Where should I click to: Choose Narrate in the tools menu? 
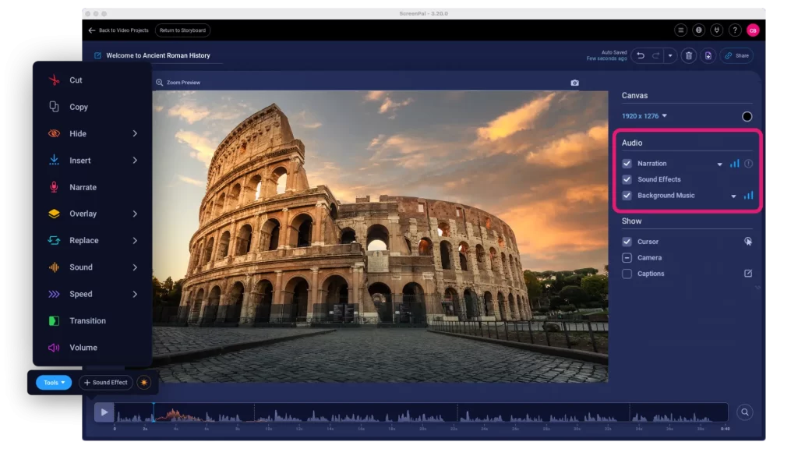[83, 187]
